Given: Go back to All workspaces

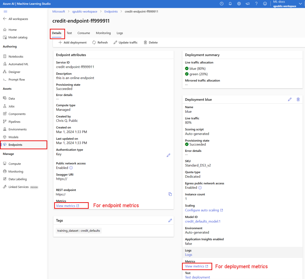Looking at the screenshot, I should (x=16, y=19).
